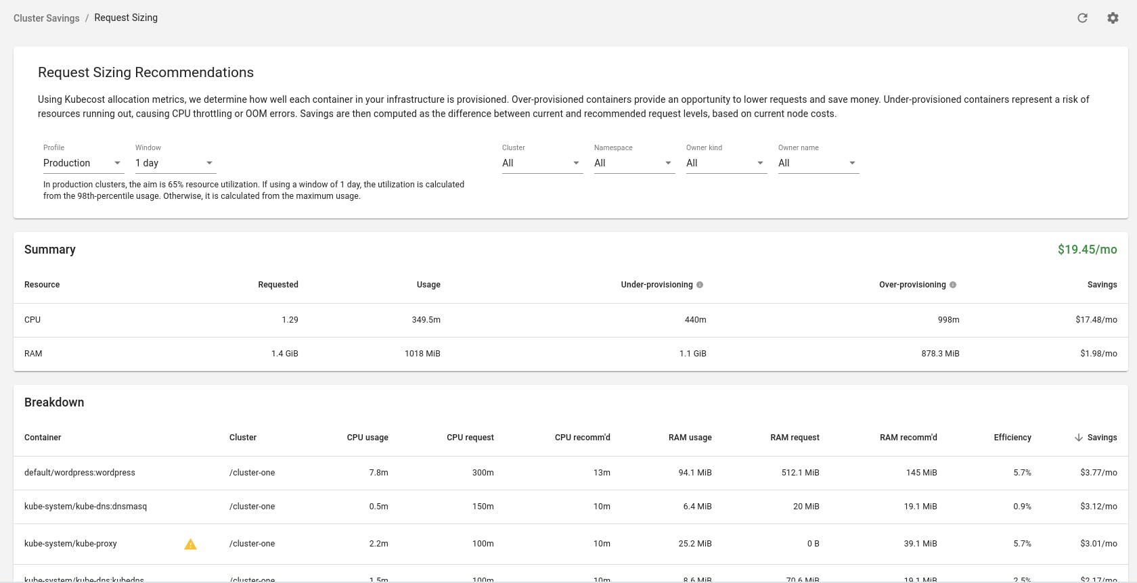1137x583 pixels.
Task: Click the Breakdown section heading
Action: tap(54, 402)
